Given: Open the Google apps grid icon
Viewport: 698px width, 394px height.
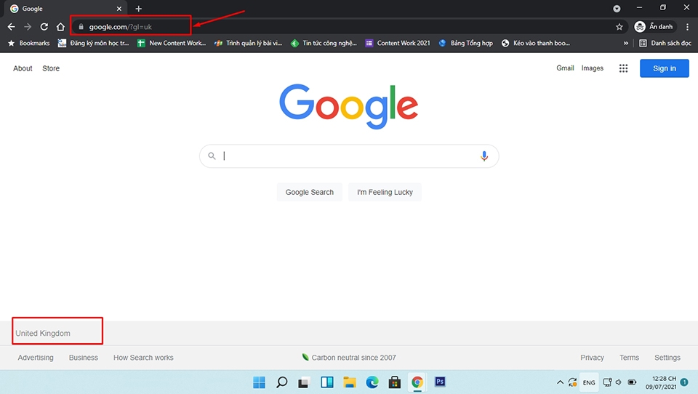Looking at the screenshot, I should (623, 68).
